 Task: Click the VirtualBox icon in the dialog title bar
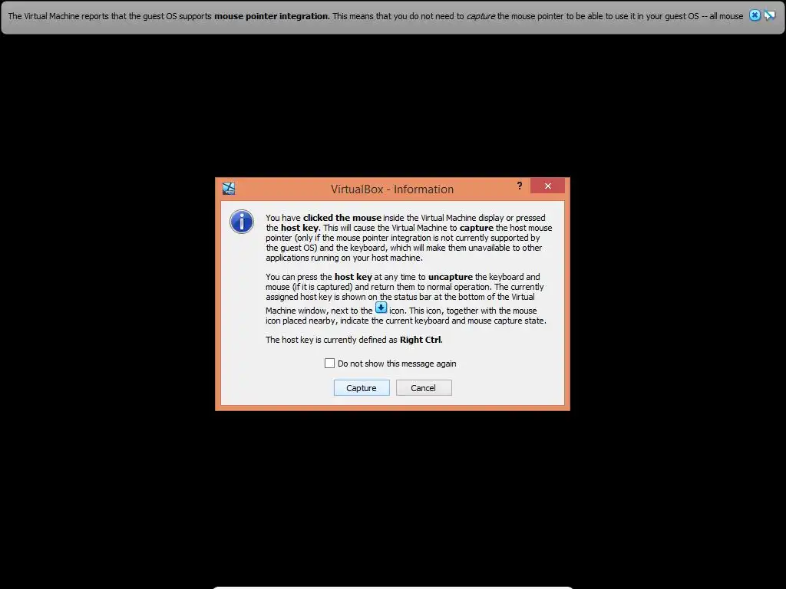(229, 189)
